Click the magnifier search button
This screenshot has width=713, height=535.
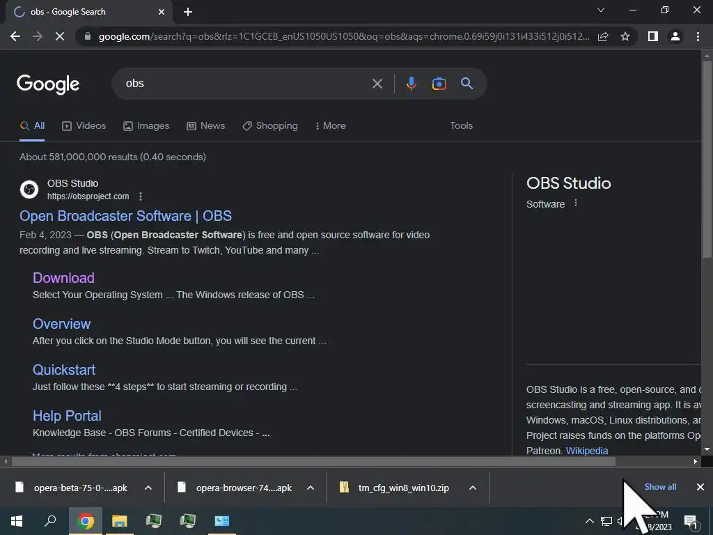point(467,84)
